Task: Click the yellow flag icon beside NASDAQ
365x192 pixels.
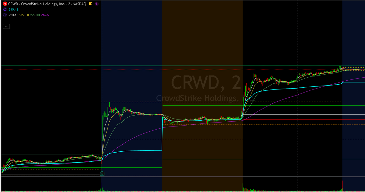Action: 90,4
